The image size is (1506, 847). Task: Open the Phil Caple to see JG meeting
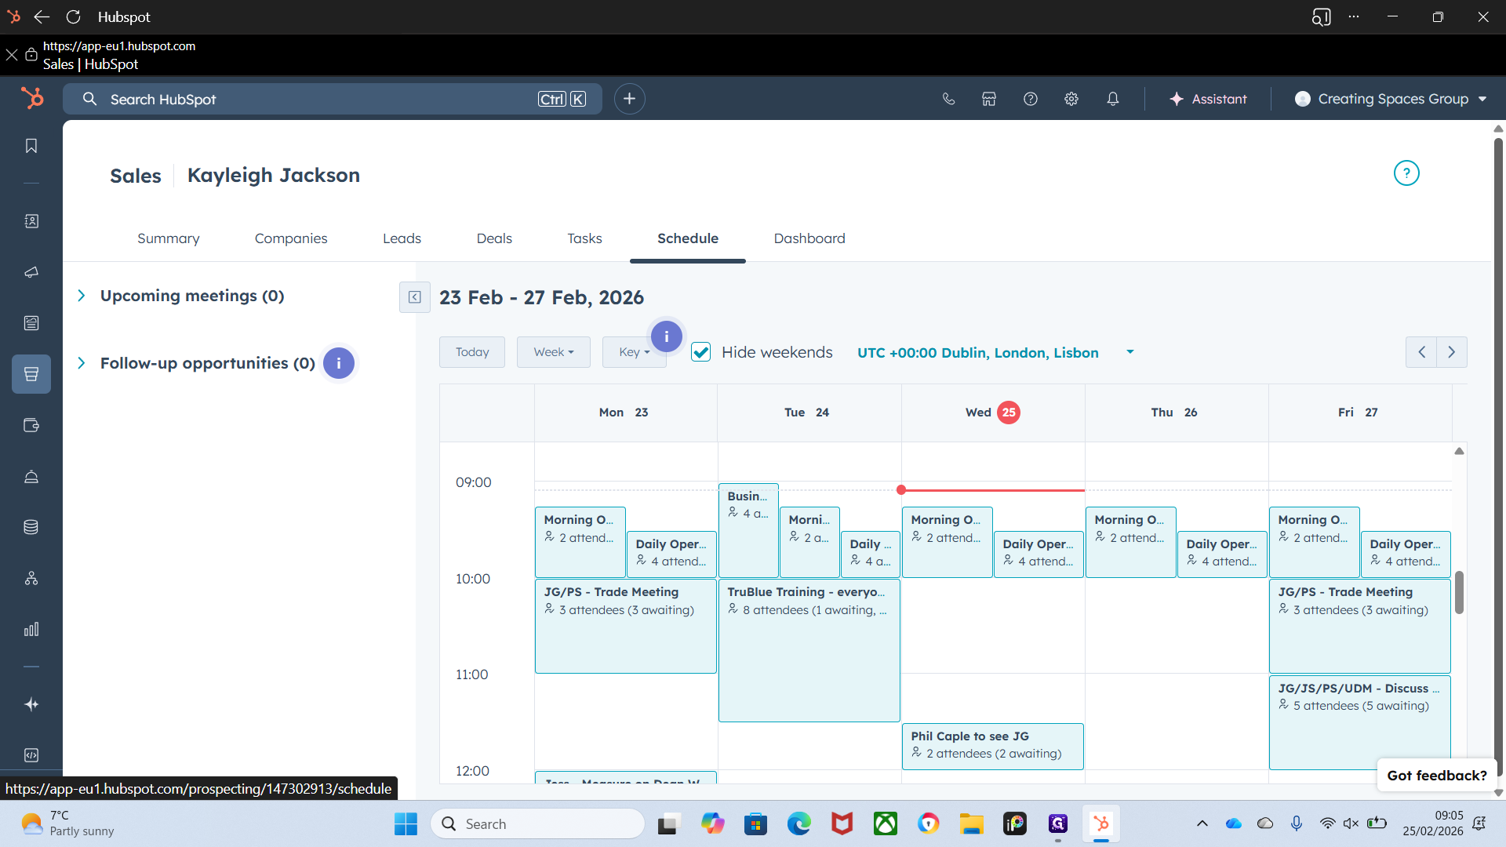993,746
